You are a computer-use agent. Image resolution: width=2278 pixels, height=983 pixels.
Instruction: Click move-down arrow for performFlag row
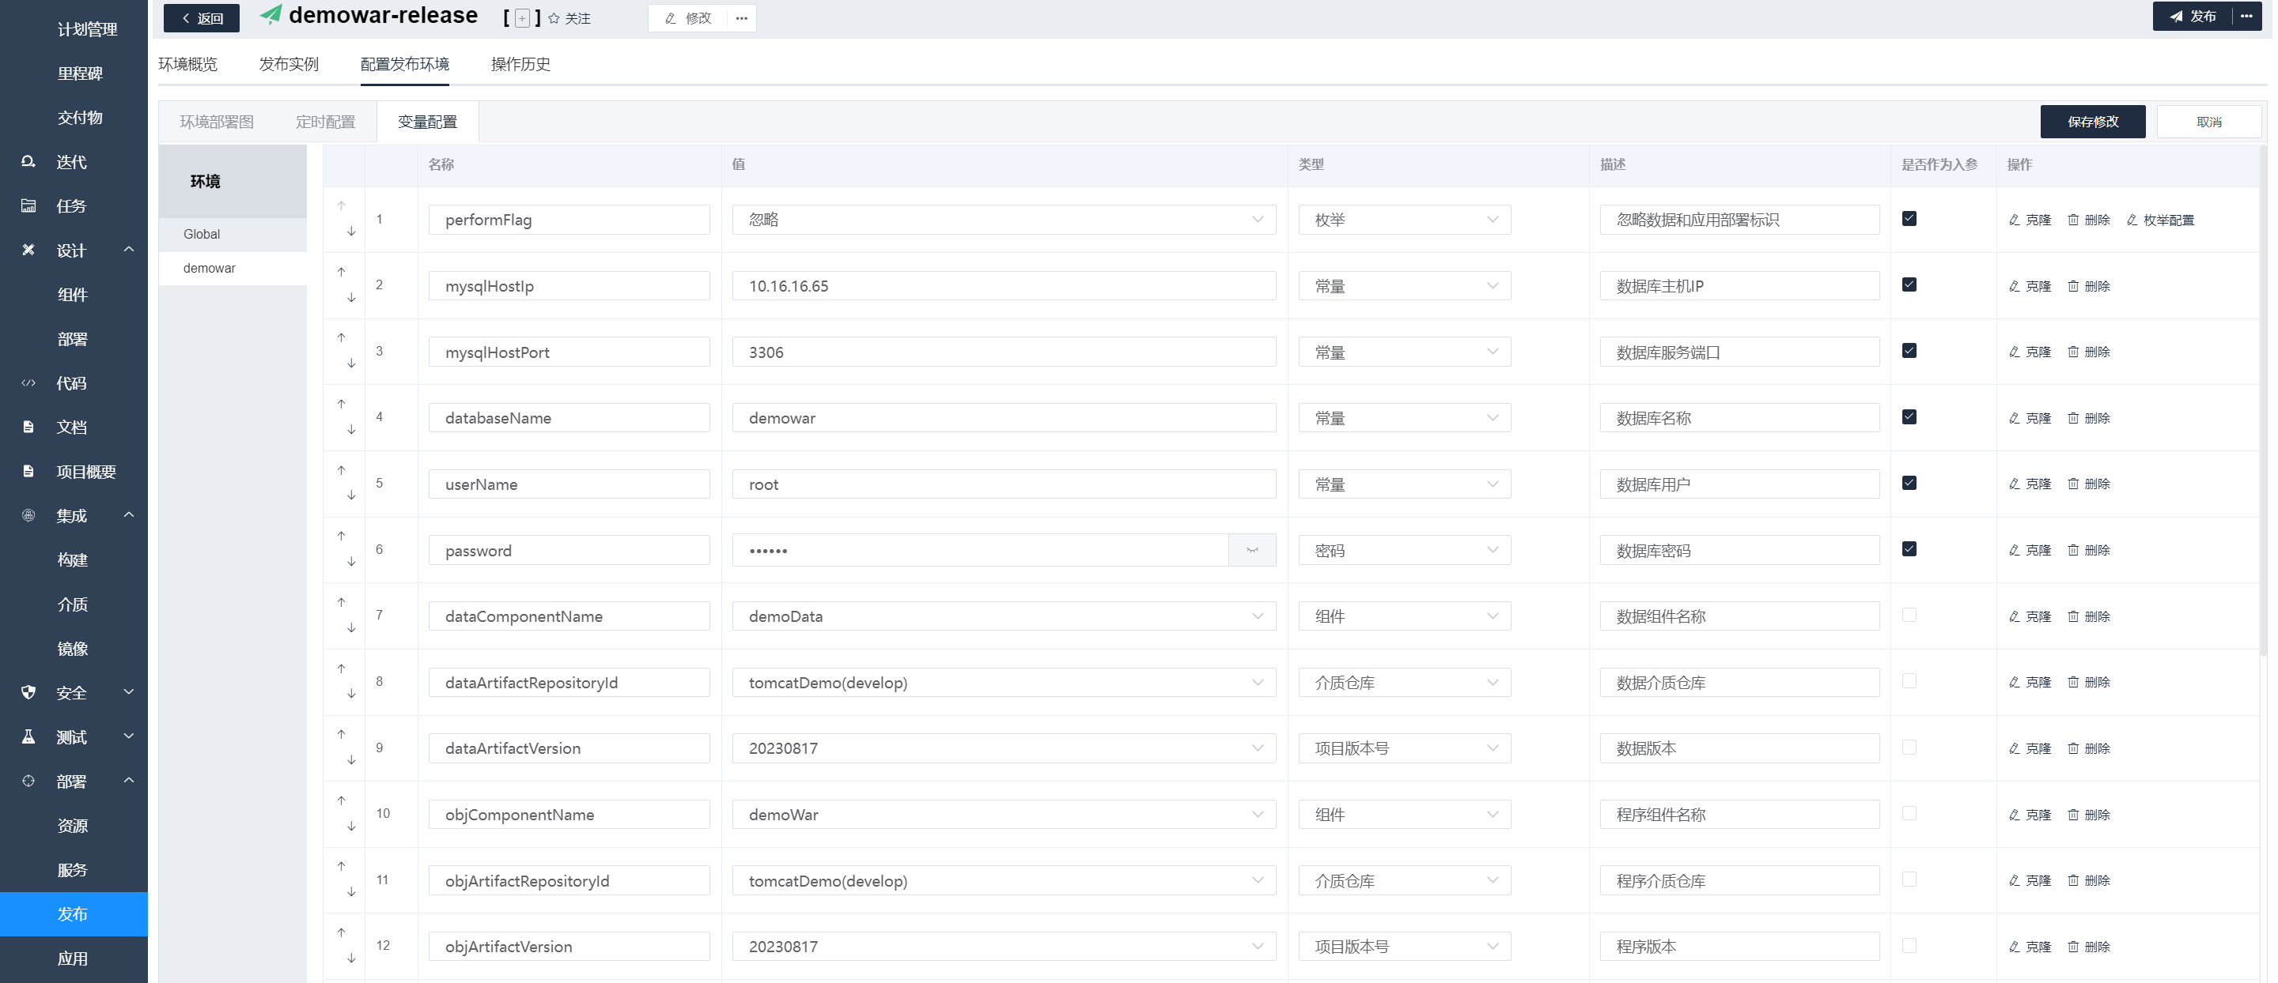351,232
